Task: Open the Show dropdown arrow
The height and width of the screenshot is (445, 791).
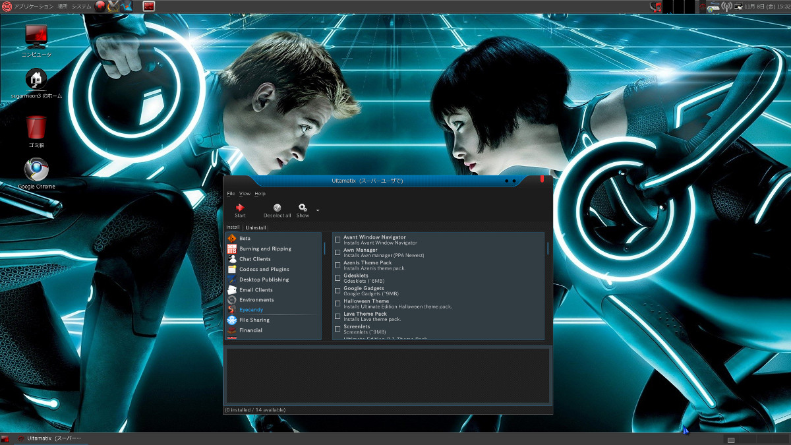Action: pyautogui.click(x=318, y=210)
